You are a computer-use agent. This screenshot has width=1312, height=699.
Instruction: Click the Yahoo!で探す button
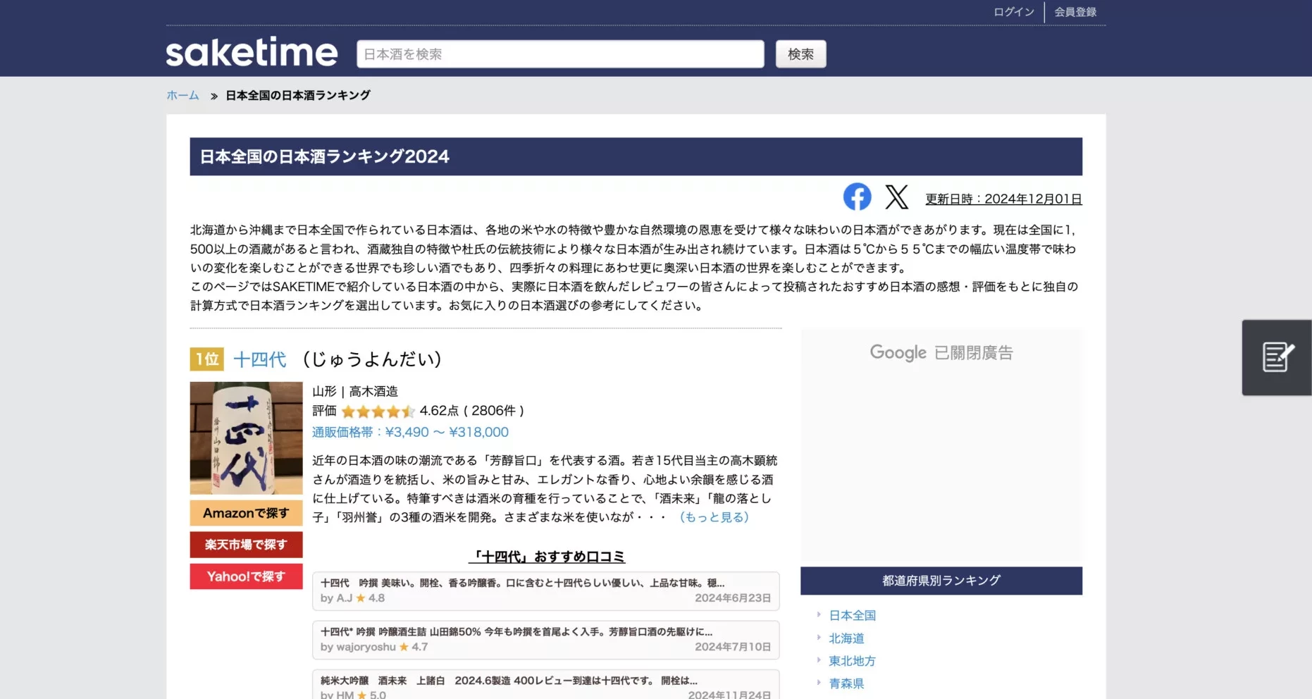coord(246,576)
